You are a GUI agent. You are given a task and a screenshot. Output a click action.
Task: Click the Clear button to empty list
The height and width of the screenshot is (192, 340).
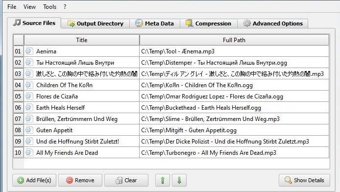[126, 180]
